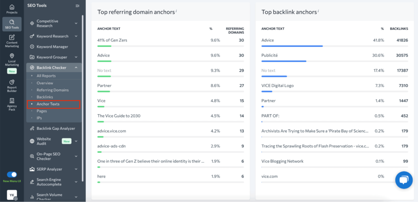Collapse the Backlink Checker section

pyautogui.click(x=76, y=68)
